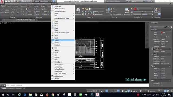This screenshot has width=173, height=97.
Task: Open the Array submenu in dropdown
Action: point(63,30)
